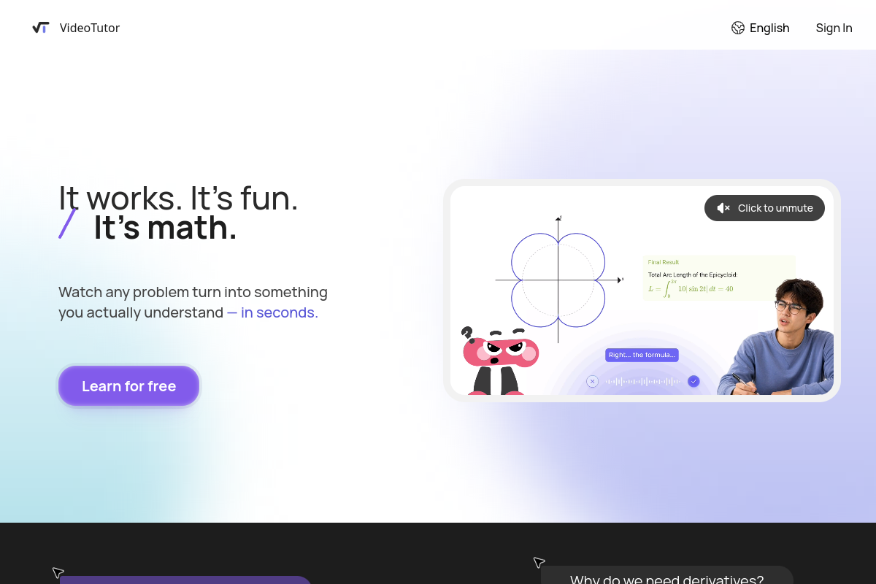This screenshot has height=584, width=876.
Task: Click the muted speaker icon
Action: point(723,208)
